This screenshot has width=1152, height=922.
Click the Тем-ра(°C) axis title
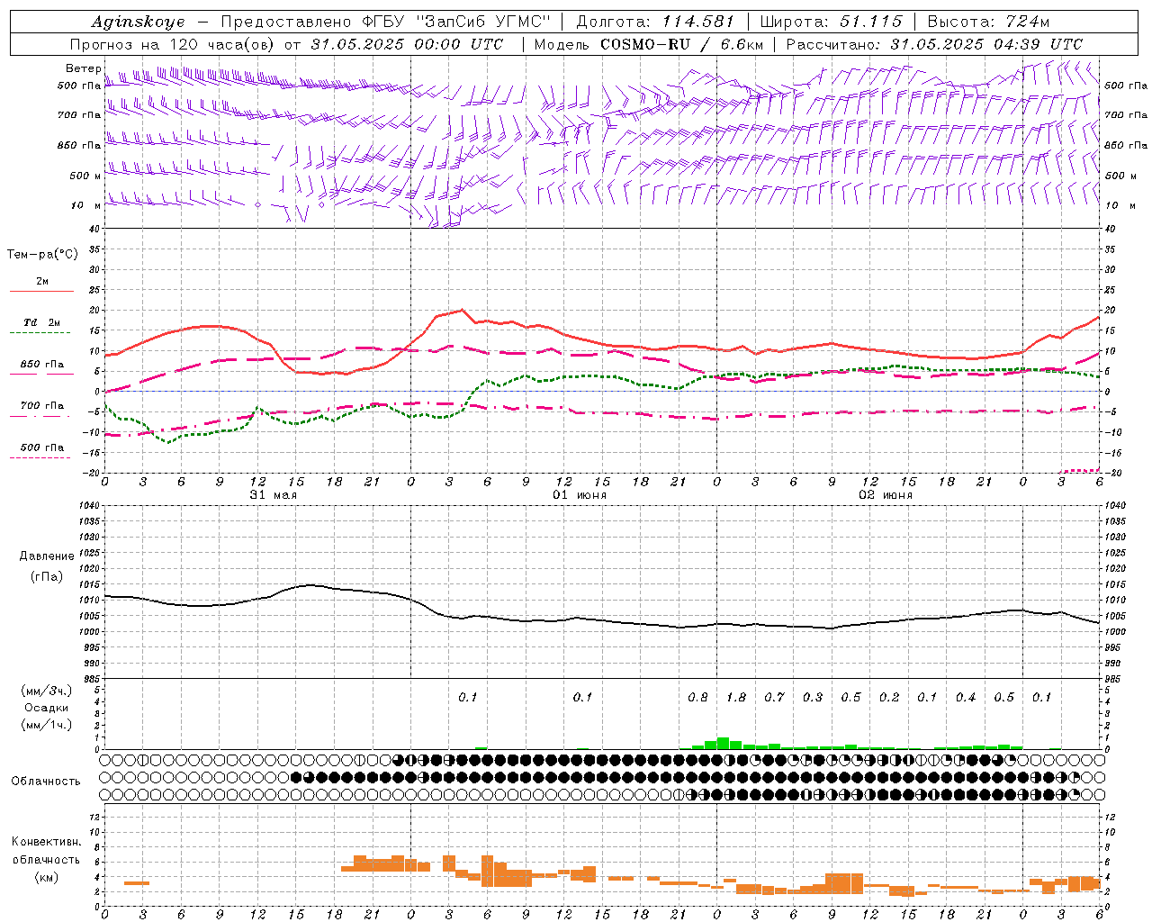click(42, 255)
